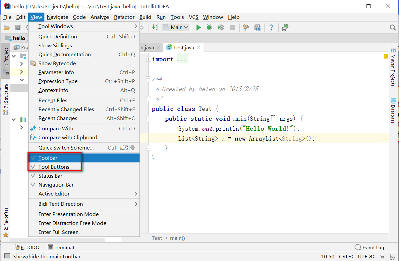The width and height of the screenshot is (399, 261).
Task: Click the Compare With arrows icon
Action: pos(33,128)
